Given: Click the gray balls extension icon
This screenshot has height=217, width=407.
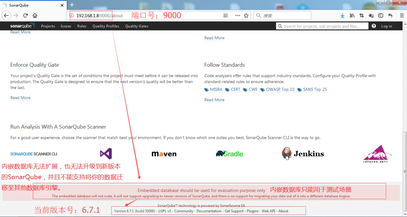Looking at the screenshot, I should (x=371, y=16).
